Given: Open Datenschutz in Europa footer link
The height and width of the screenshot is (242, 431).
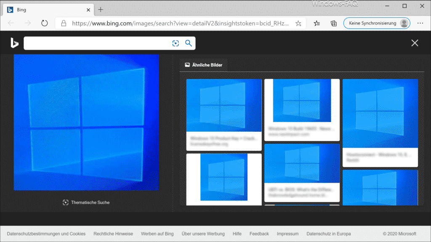Looking at the screenshot, I should (x=329, y=234).
